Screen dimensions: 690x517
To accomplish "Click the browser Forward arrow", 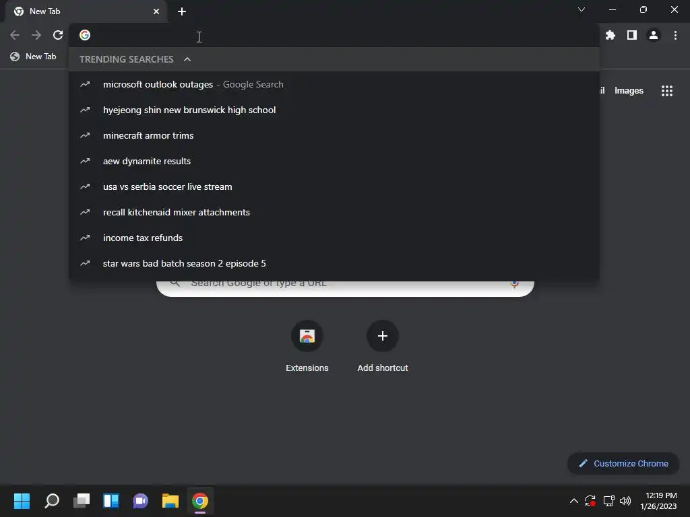I will point(36,35).
